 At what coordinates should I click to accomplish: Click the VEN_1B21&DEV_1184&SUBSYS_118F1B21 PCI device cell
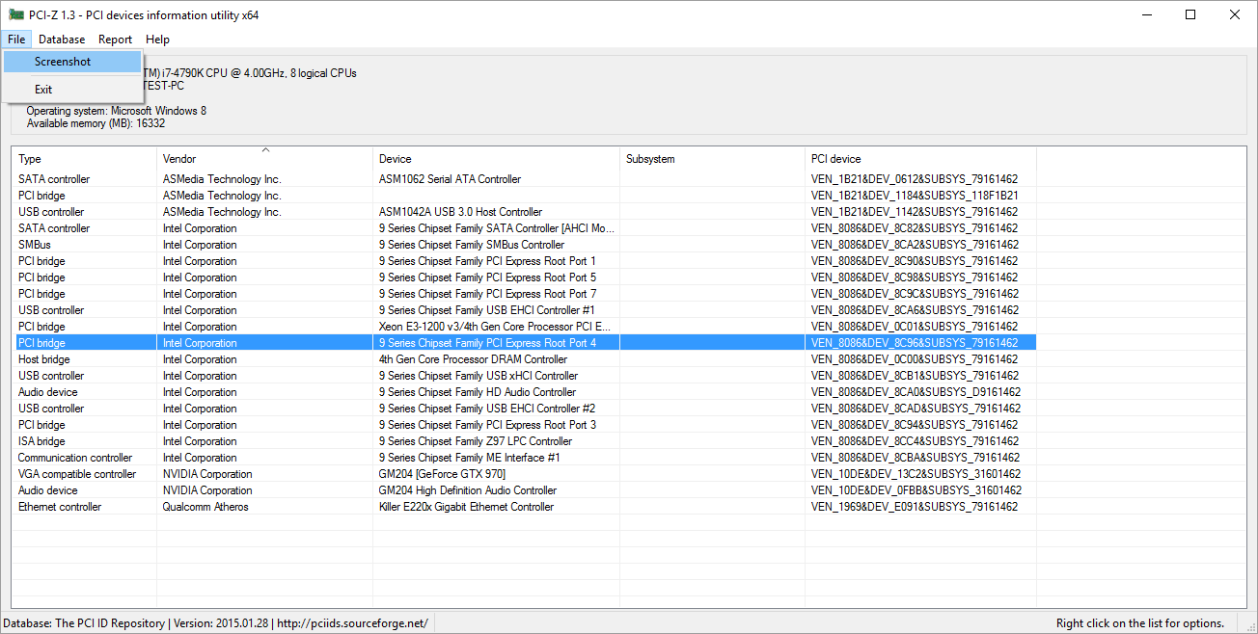pos(915,196)
